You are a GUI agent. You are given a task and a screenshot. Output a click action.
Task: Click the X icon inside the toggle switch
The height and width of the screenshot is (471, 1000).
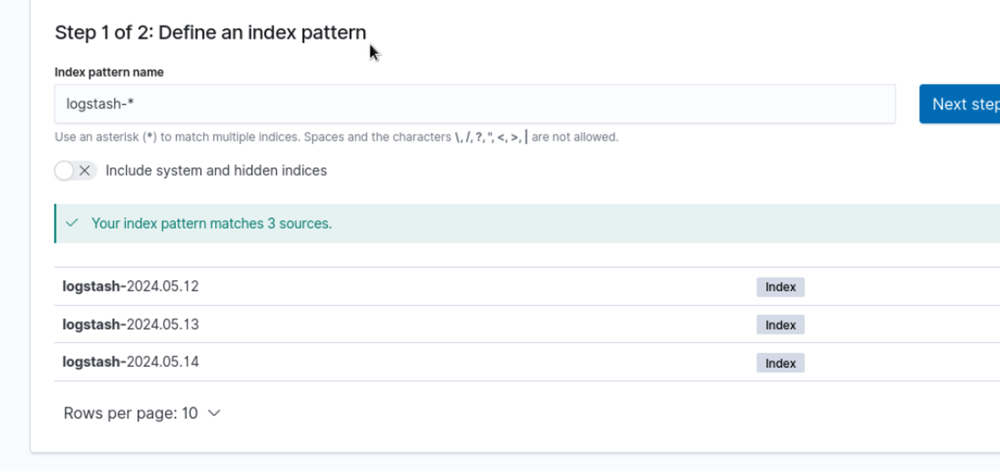click(85, 171)
